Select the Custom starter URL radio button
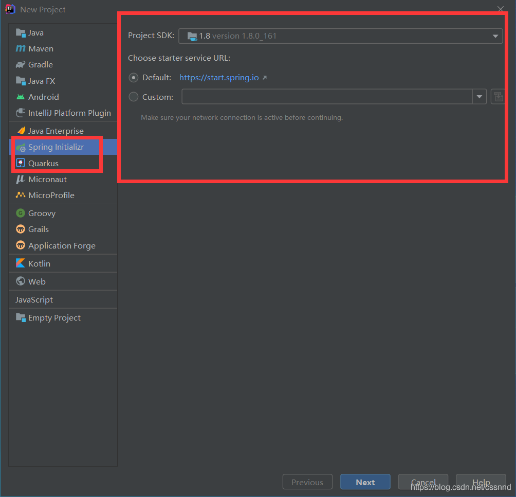 (x=133, y=97)
